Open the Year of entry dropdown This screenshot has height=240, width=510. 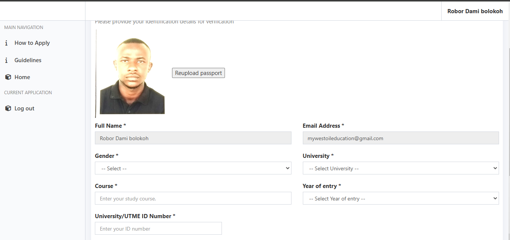[x=400, y=199]
